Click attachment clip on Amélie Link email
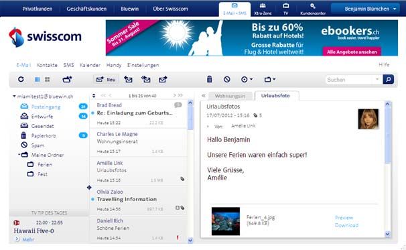406x250 pixels. point(182,179)
